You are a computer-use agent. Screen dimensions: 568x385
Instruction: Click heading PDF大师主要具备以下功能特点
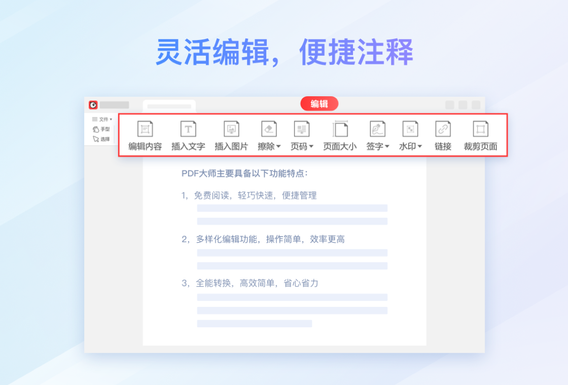coord(244,174)
